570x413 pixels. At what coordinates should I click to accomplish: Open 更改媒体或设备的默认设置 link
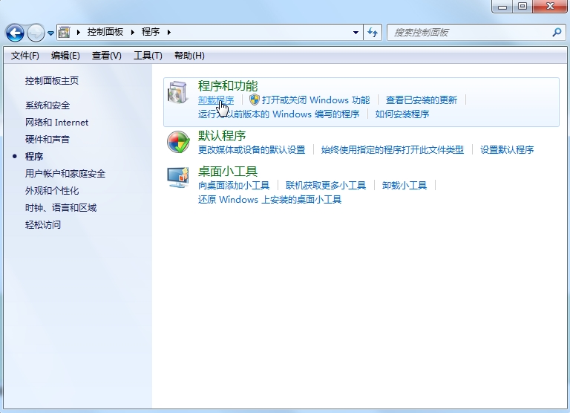pyautogui.click(x=252, y=150)
